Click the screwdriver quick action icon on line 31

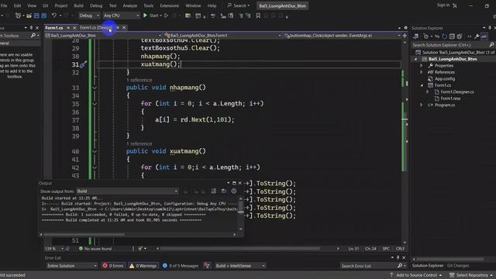pyautogui.click(x=83, y=64)
